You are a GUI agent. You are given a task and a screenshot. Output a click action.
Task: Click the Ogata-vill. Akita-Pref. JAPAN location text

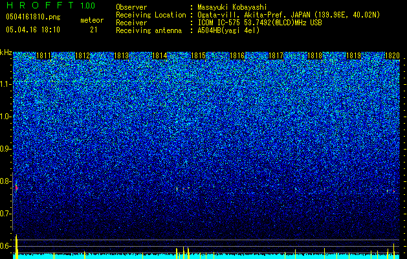288,15
